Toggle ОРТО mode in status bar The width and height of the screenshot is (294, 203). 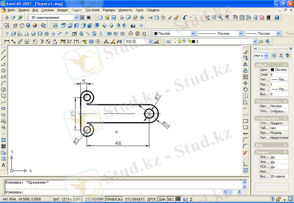click(x=78, y=199)
